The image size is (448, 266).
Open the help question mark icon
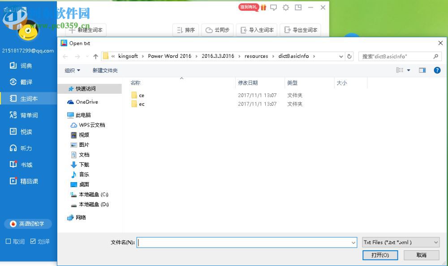click(x=437, y=70)
